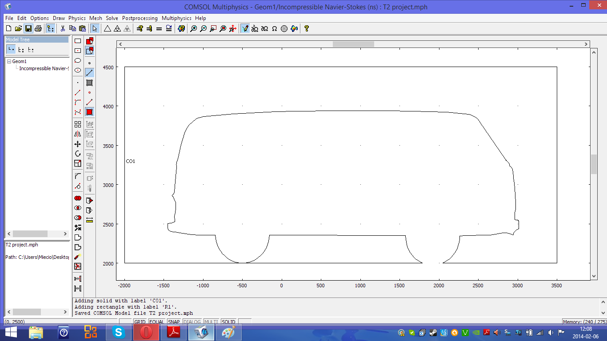Open Adobe Reader from the taskbar
The width and height of the screenshot is (607, 341).
174,332
